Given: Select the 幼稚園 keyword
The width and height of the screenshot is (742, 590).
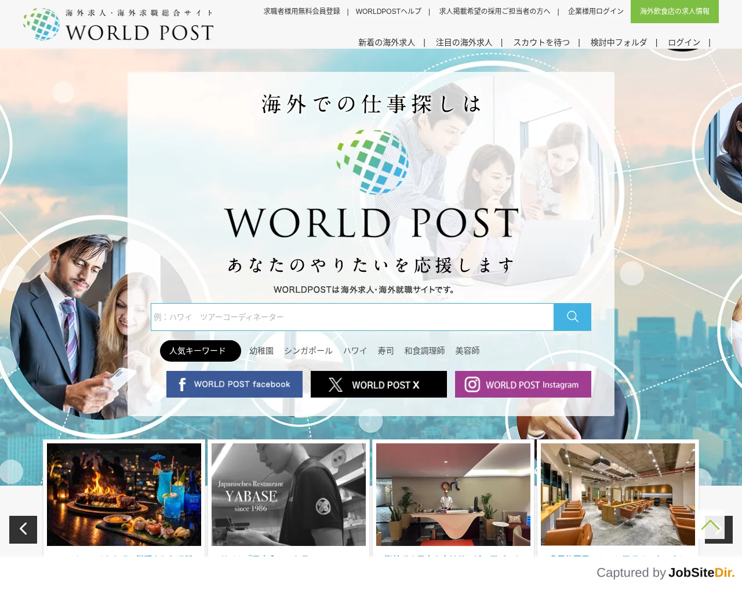Looking at the screenshot, I should 261,351.
